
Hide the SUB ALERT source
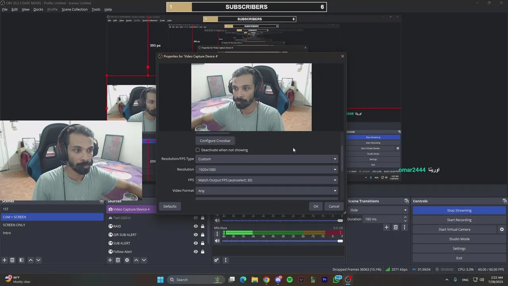[196, 243]
